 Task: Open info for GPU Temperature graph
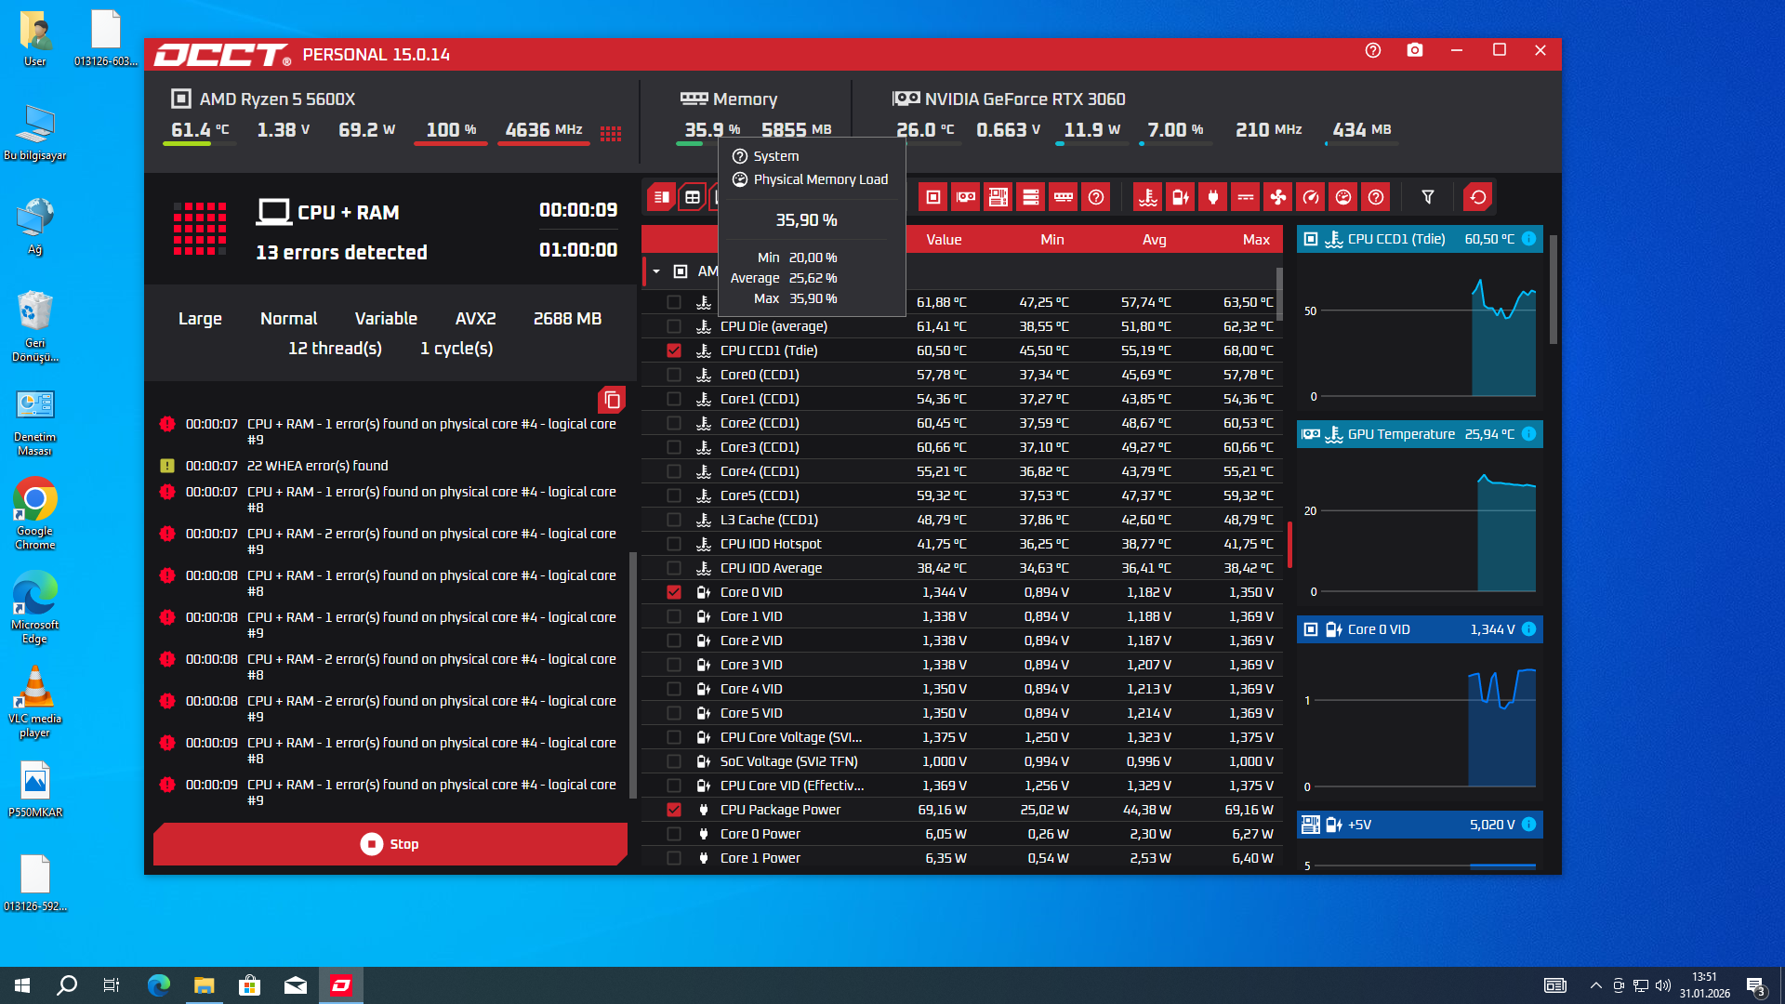point(1528,434)
